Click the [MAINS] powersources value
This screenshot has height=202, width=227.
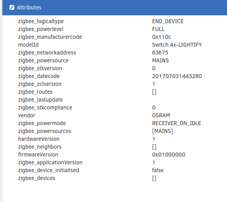coord(163,131)
